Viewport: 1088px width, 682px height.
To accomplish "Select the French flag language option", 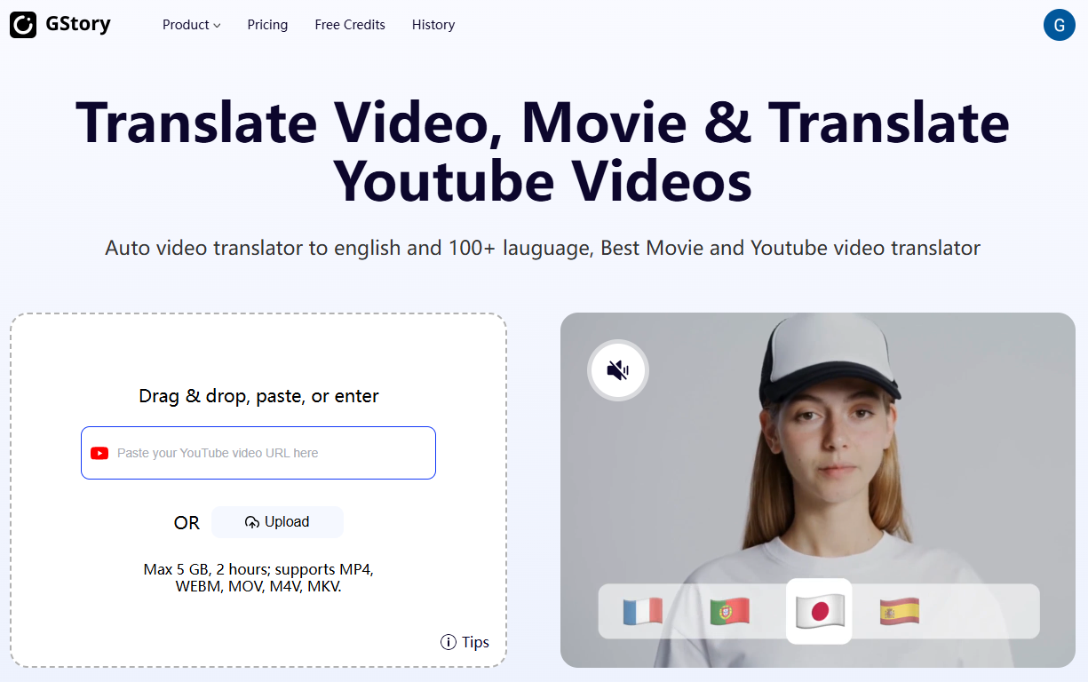I will coord(643,611).
